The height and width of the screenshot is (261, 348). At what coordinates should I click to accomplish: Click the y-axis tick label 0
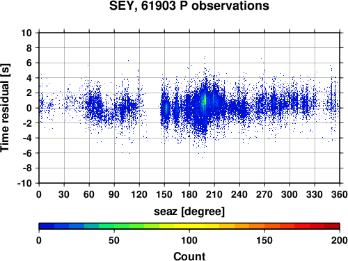[x=29, y=108]
